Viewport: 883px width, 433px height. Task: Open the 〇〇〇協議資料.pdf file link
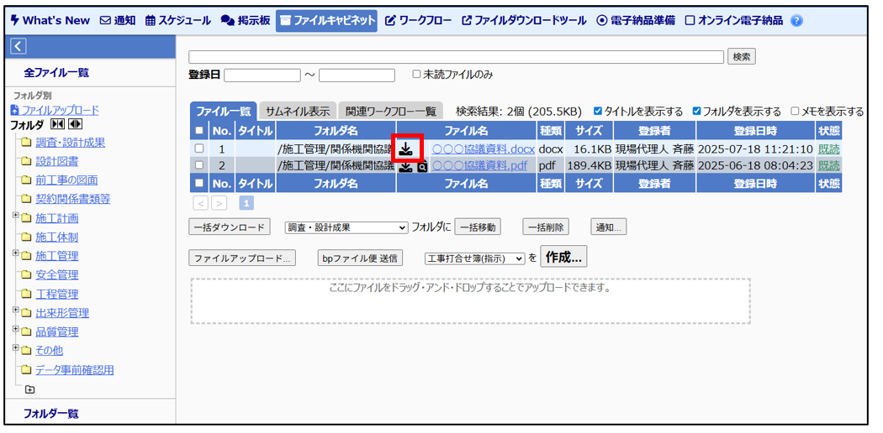(479, 165)
